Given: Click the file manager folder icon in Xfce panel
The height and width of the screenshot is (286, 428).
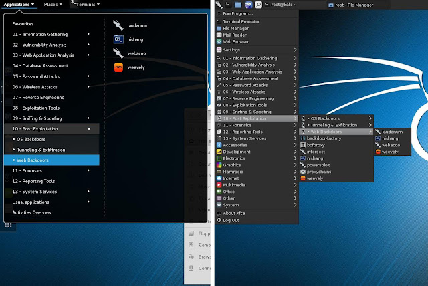Looking at the screenshot, I should (x=238, y=5).
